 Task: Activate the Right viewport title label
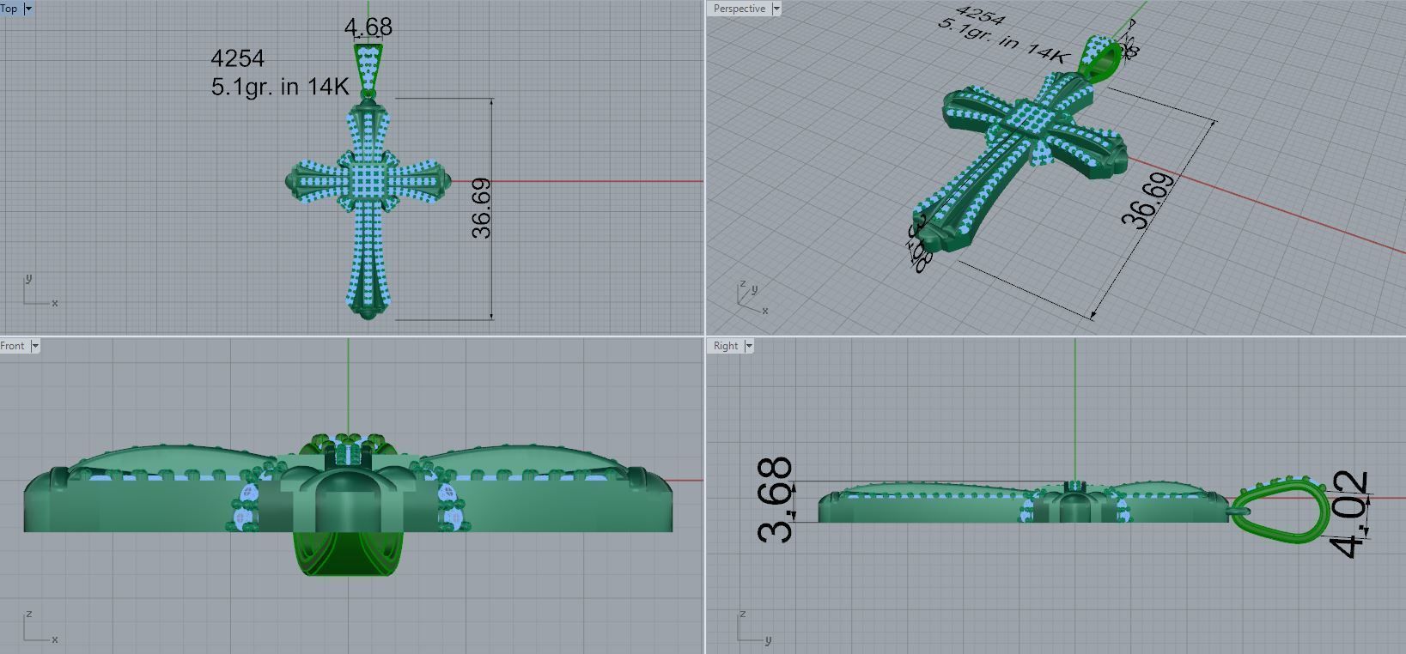[x=726, y=346]
